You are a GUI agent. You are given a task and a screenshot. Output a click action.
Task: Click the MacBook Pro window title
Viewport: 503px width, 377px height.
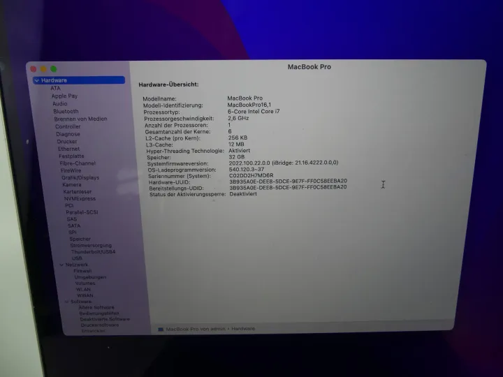coord(309,67)
